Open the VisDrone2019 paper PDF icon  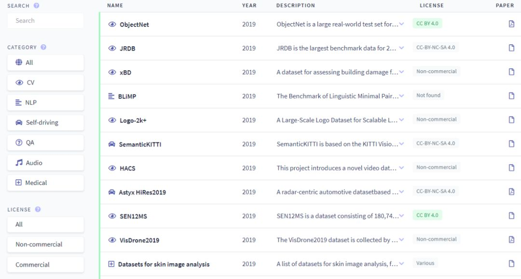coord(511,239)
